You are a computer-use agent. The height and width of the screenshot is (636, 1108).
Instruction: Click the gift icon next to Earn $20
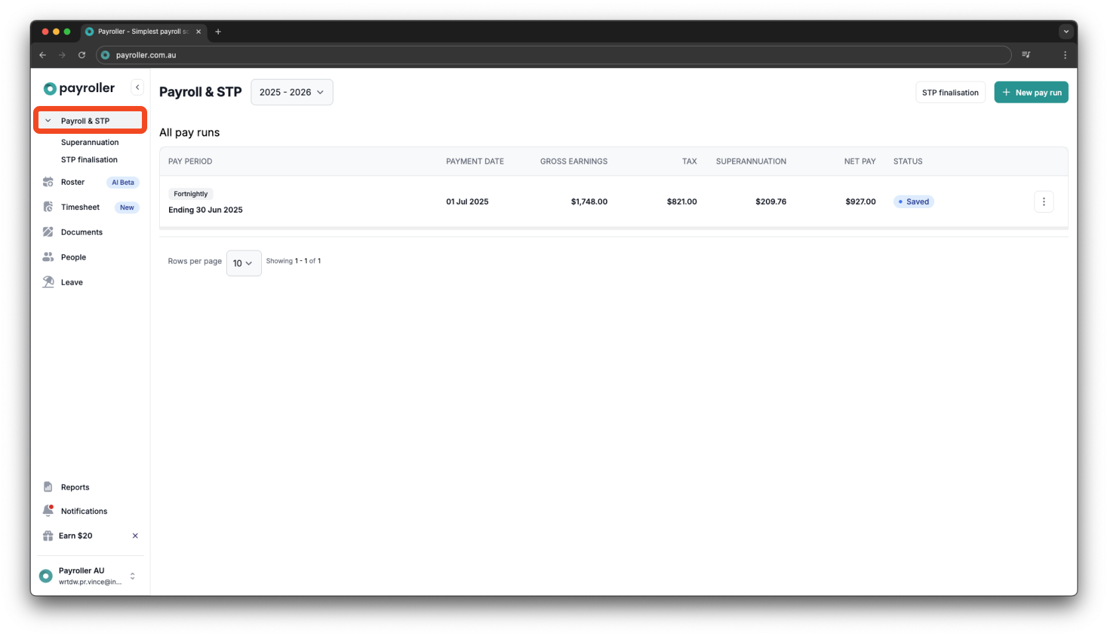[x=46, y=535]
